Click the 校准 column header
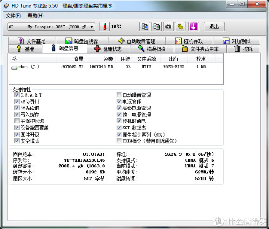269x229 pixels. [201, 59]
